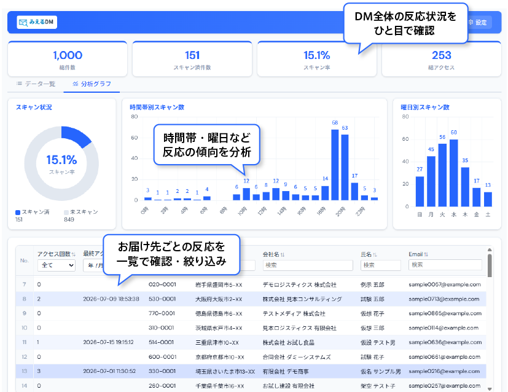Click email sample0865@example.com
This screenshot has height=392, width=508.
[445, 313]
